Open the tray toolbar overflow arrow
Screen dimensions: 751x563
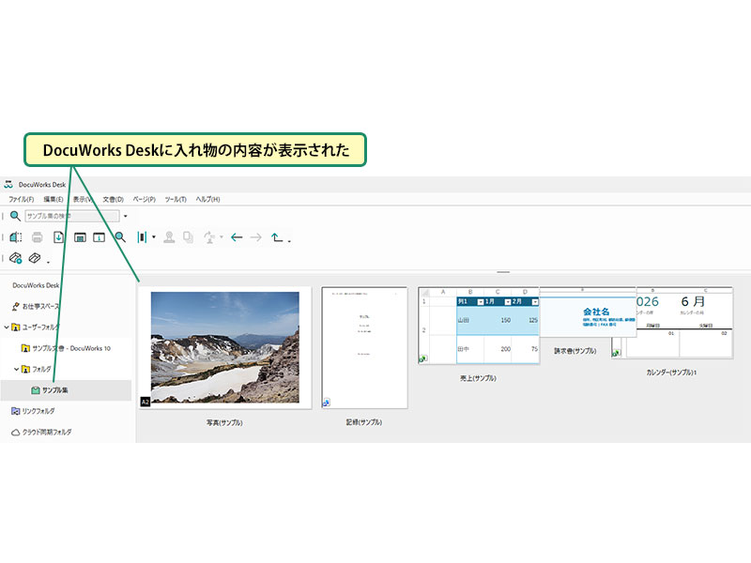click(x=48, y=262)
